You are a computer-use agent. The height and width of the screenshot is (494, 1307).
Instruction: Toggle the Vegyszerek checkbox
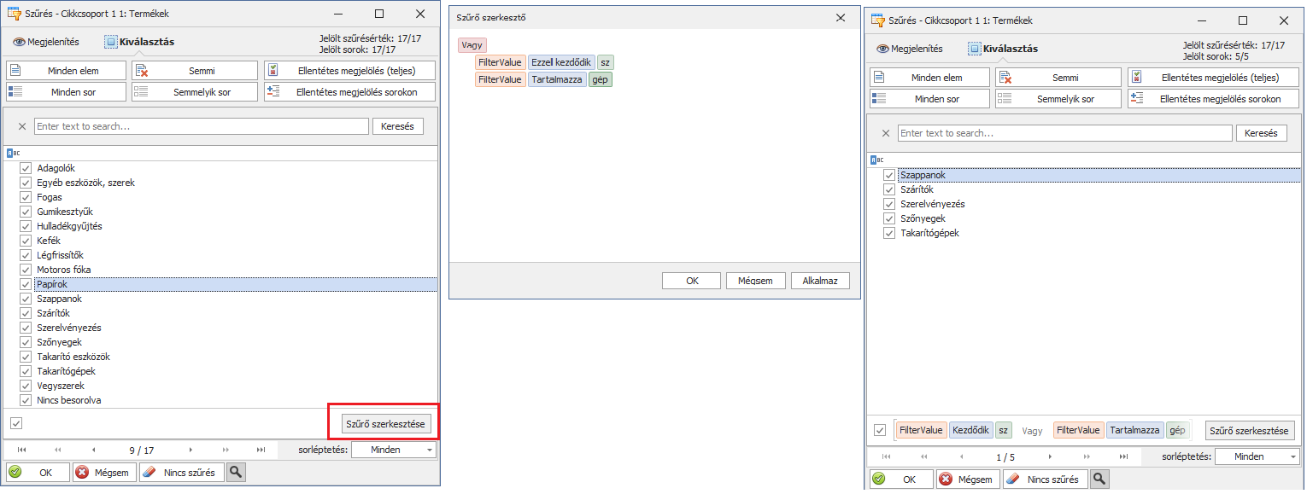(x=26, y=386)
